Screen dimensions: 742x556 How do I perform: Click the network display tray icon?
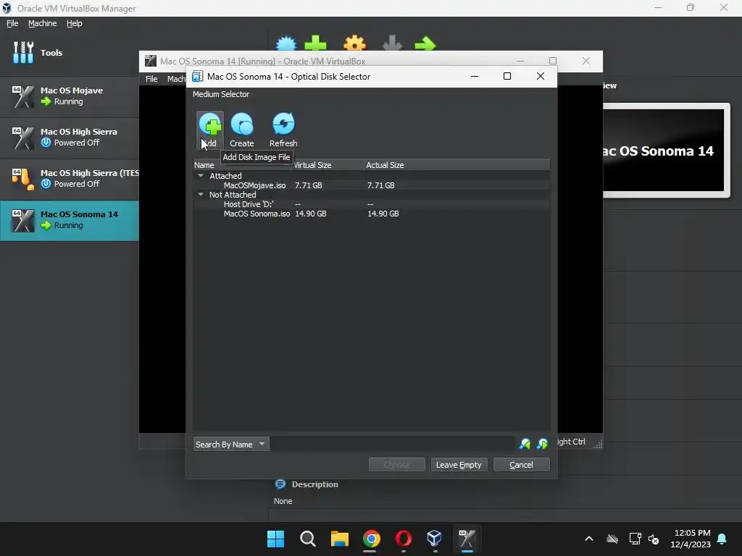tap(635, 539)
